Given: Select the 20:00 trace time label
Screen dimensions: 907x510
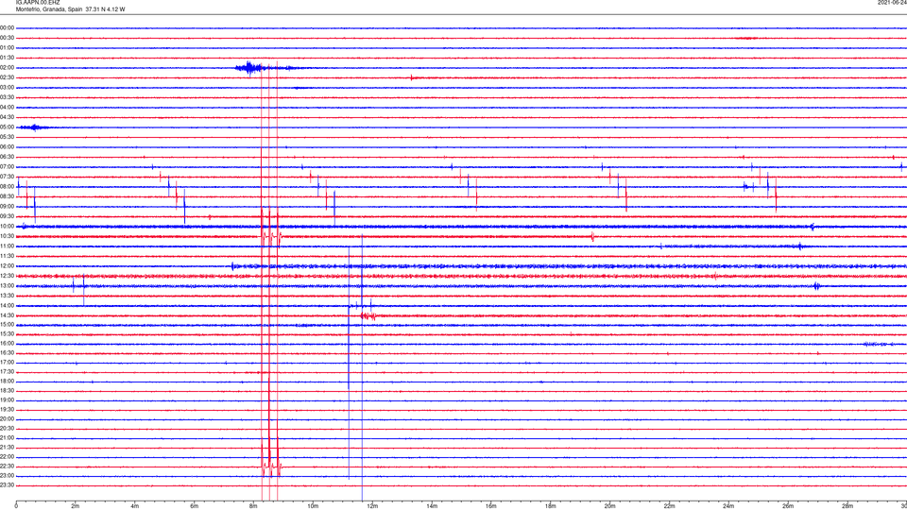Looking at the screenshot, I should (7, 419).
